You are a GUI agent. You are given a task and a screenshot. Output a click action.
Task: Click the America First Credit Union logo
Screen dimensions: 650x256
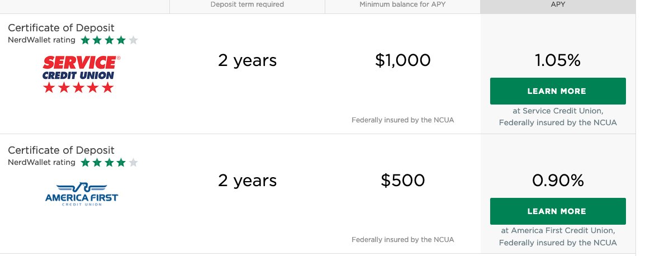82,194
